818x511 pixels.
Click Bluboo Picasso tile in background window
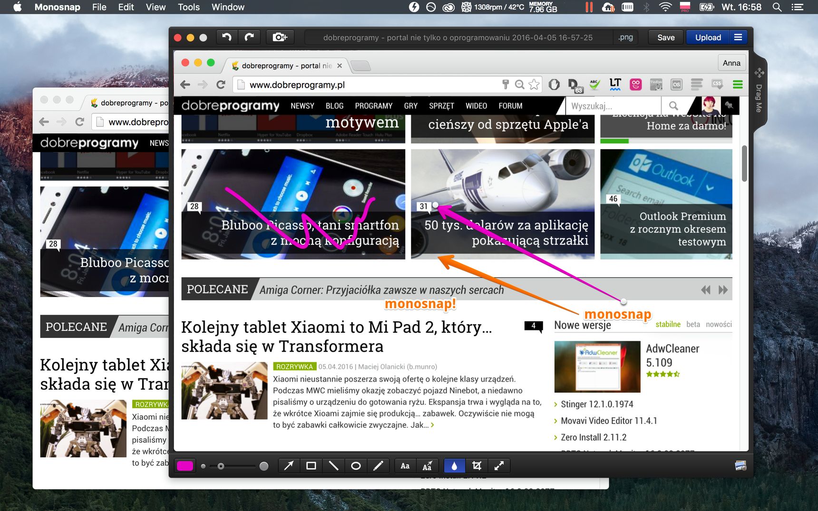[x=105, y=241]
